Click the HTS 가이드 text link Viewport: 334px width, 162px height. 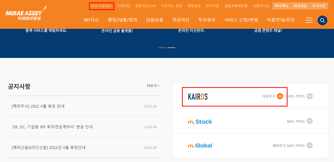pos(296,96)
